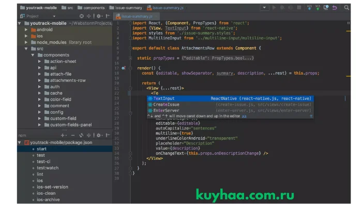
Task: Collapse the components folder arrow
Action: coord(33,55)
